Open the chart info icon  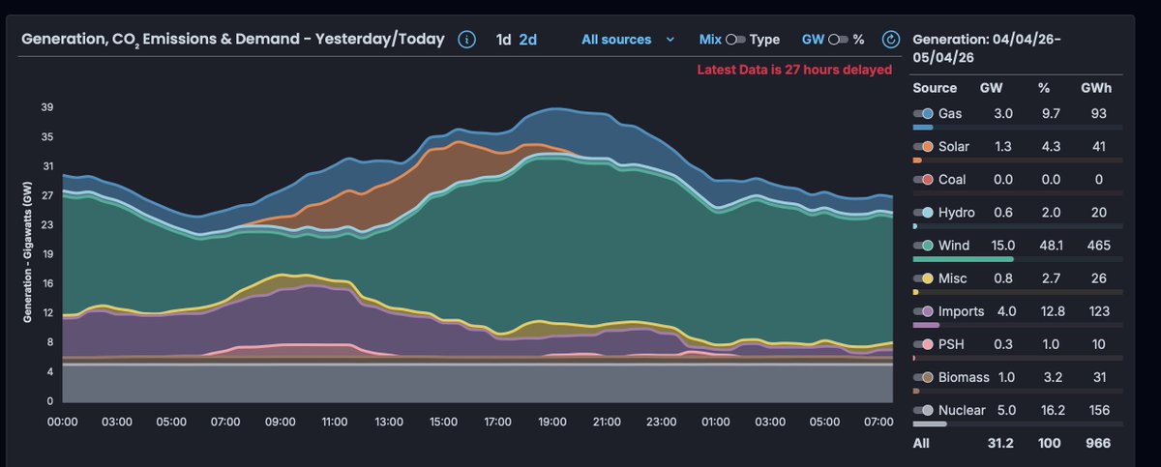coord(467,40)
